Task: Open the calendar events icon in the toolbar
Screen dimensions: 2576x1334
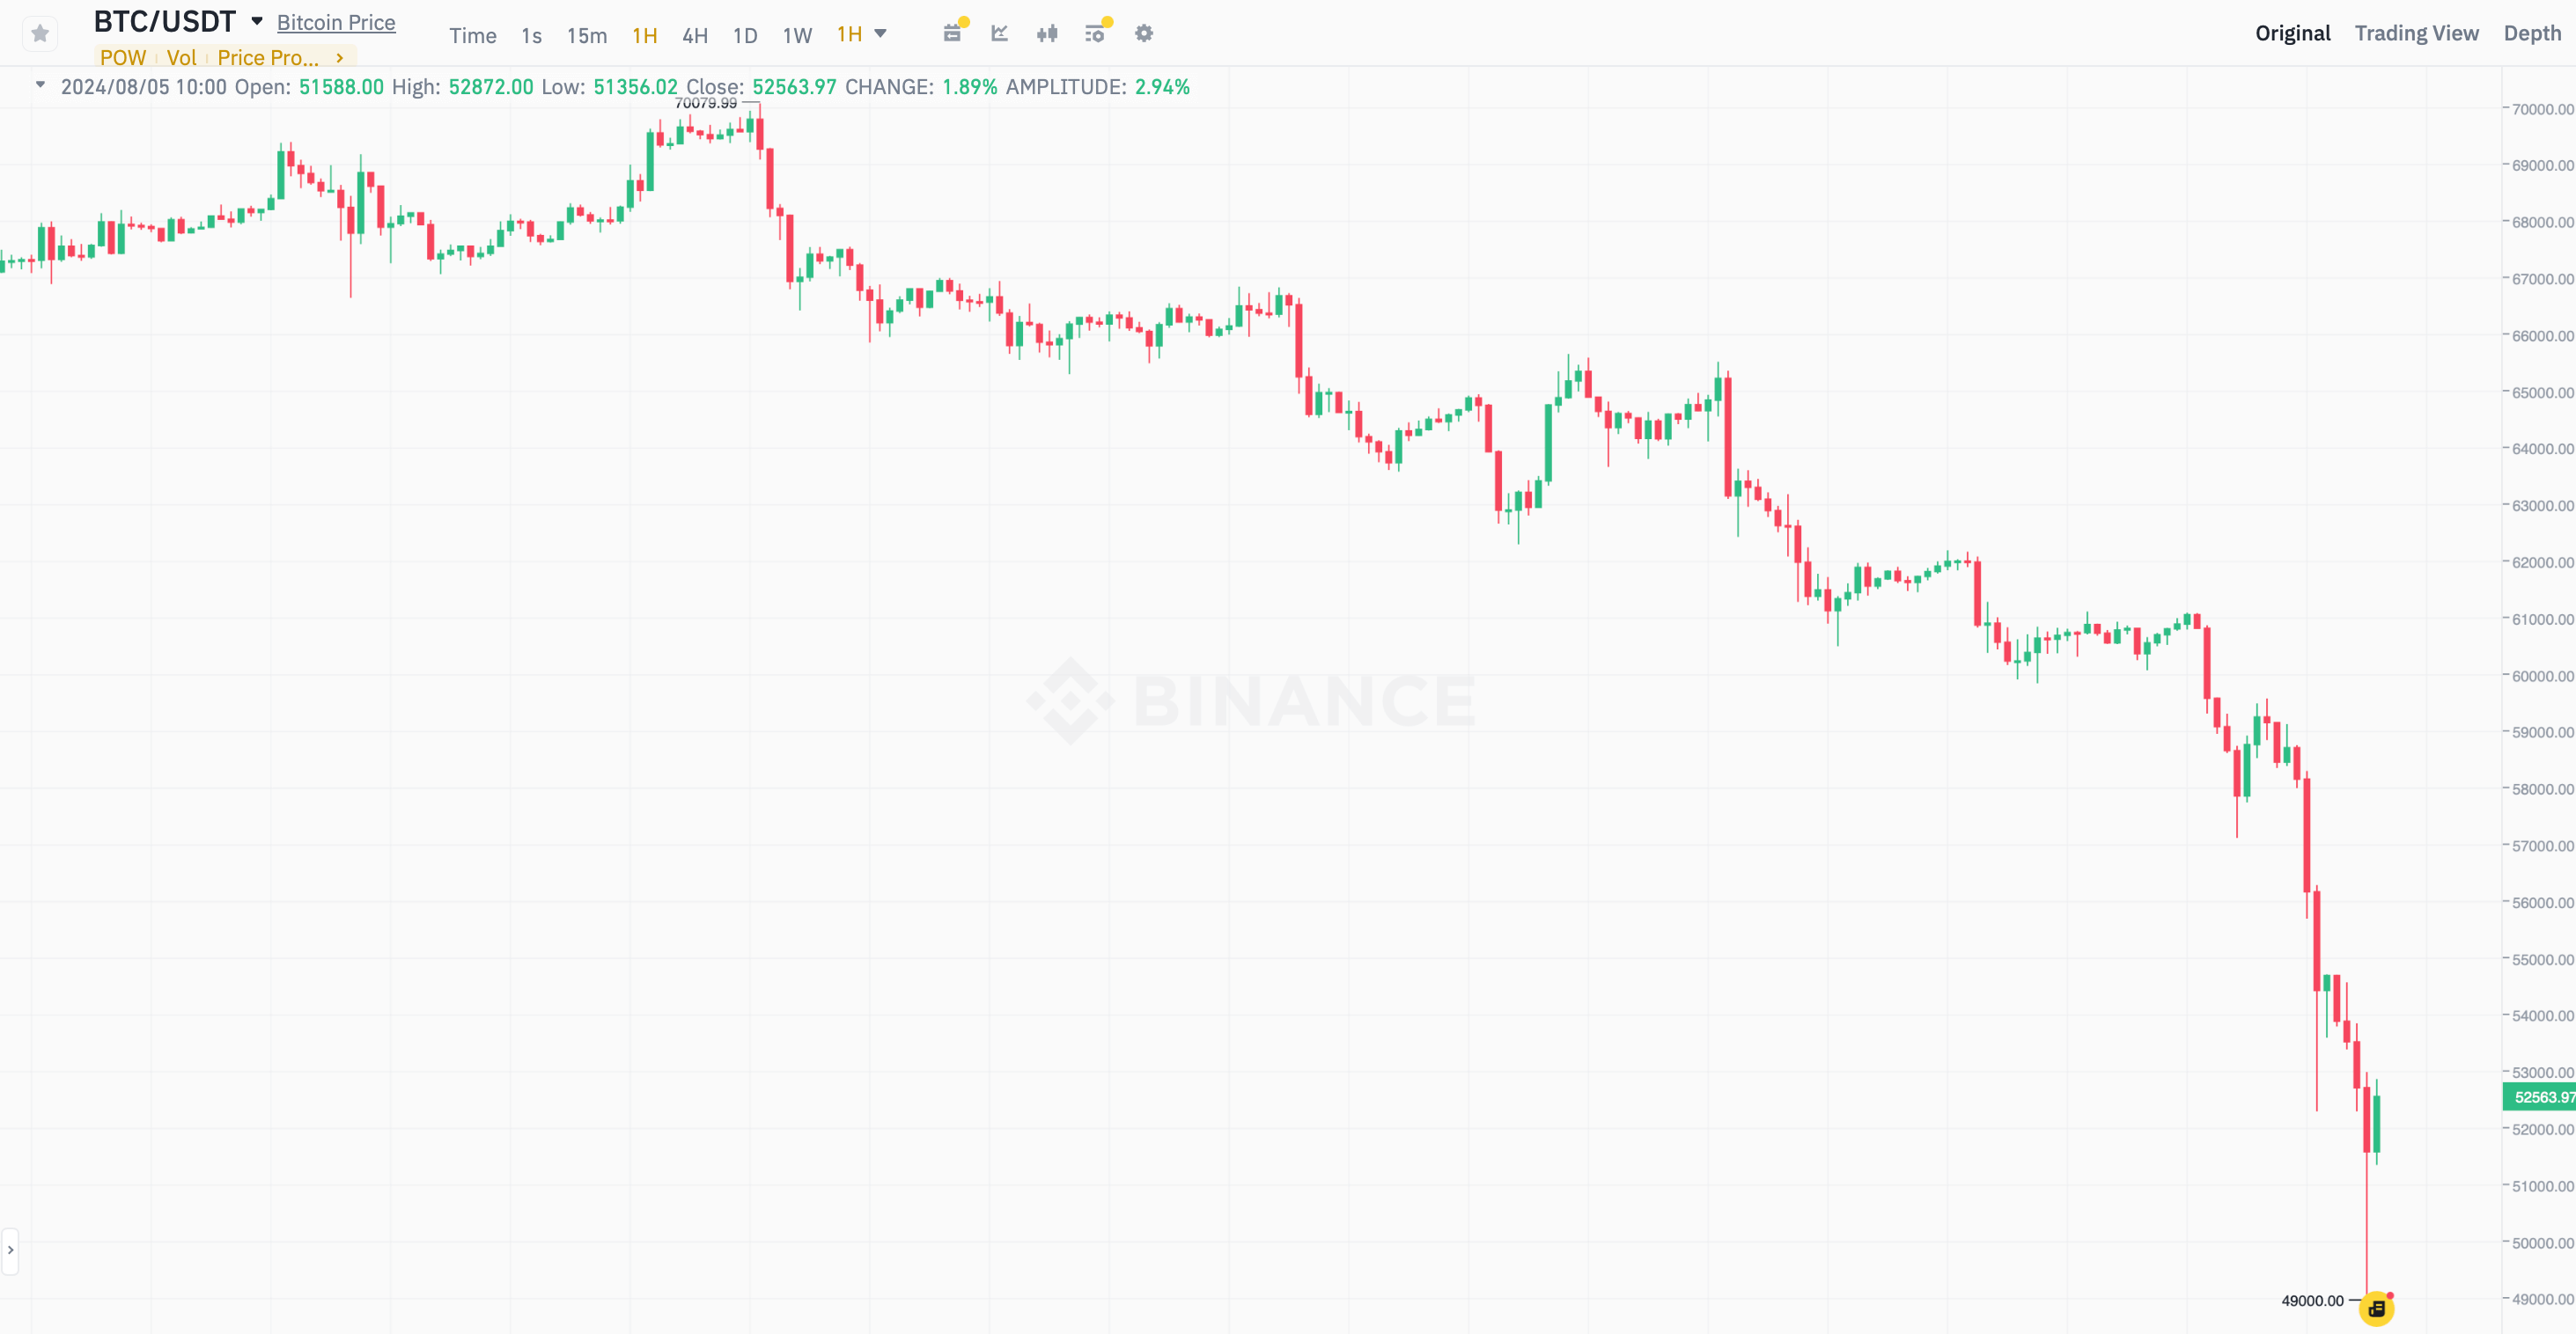Action: [x=952, y=34]
